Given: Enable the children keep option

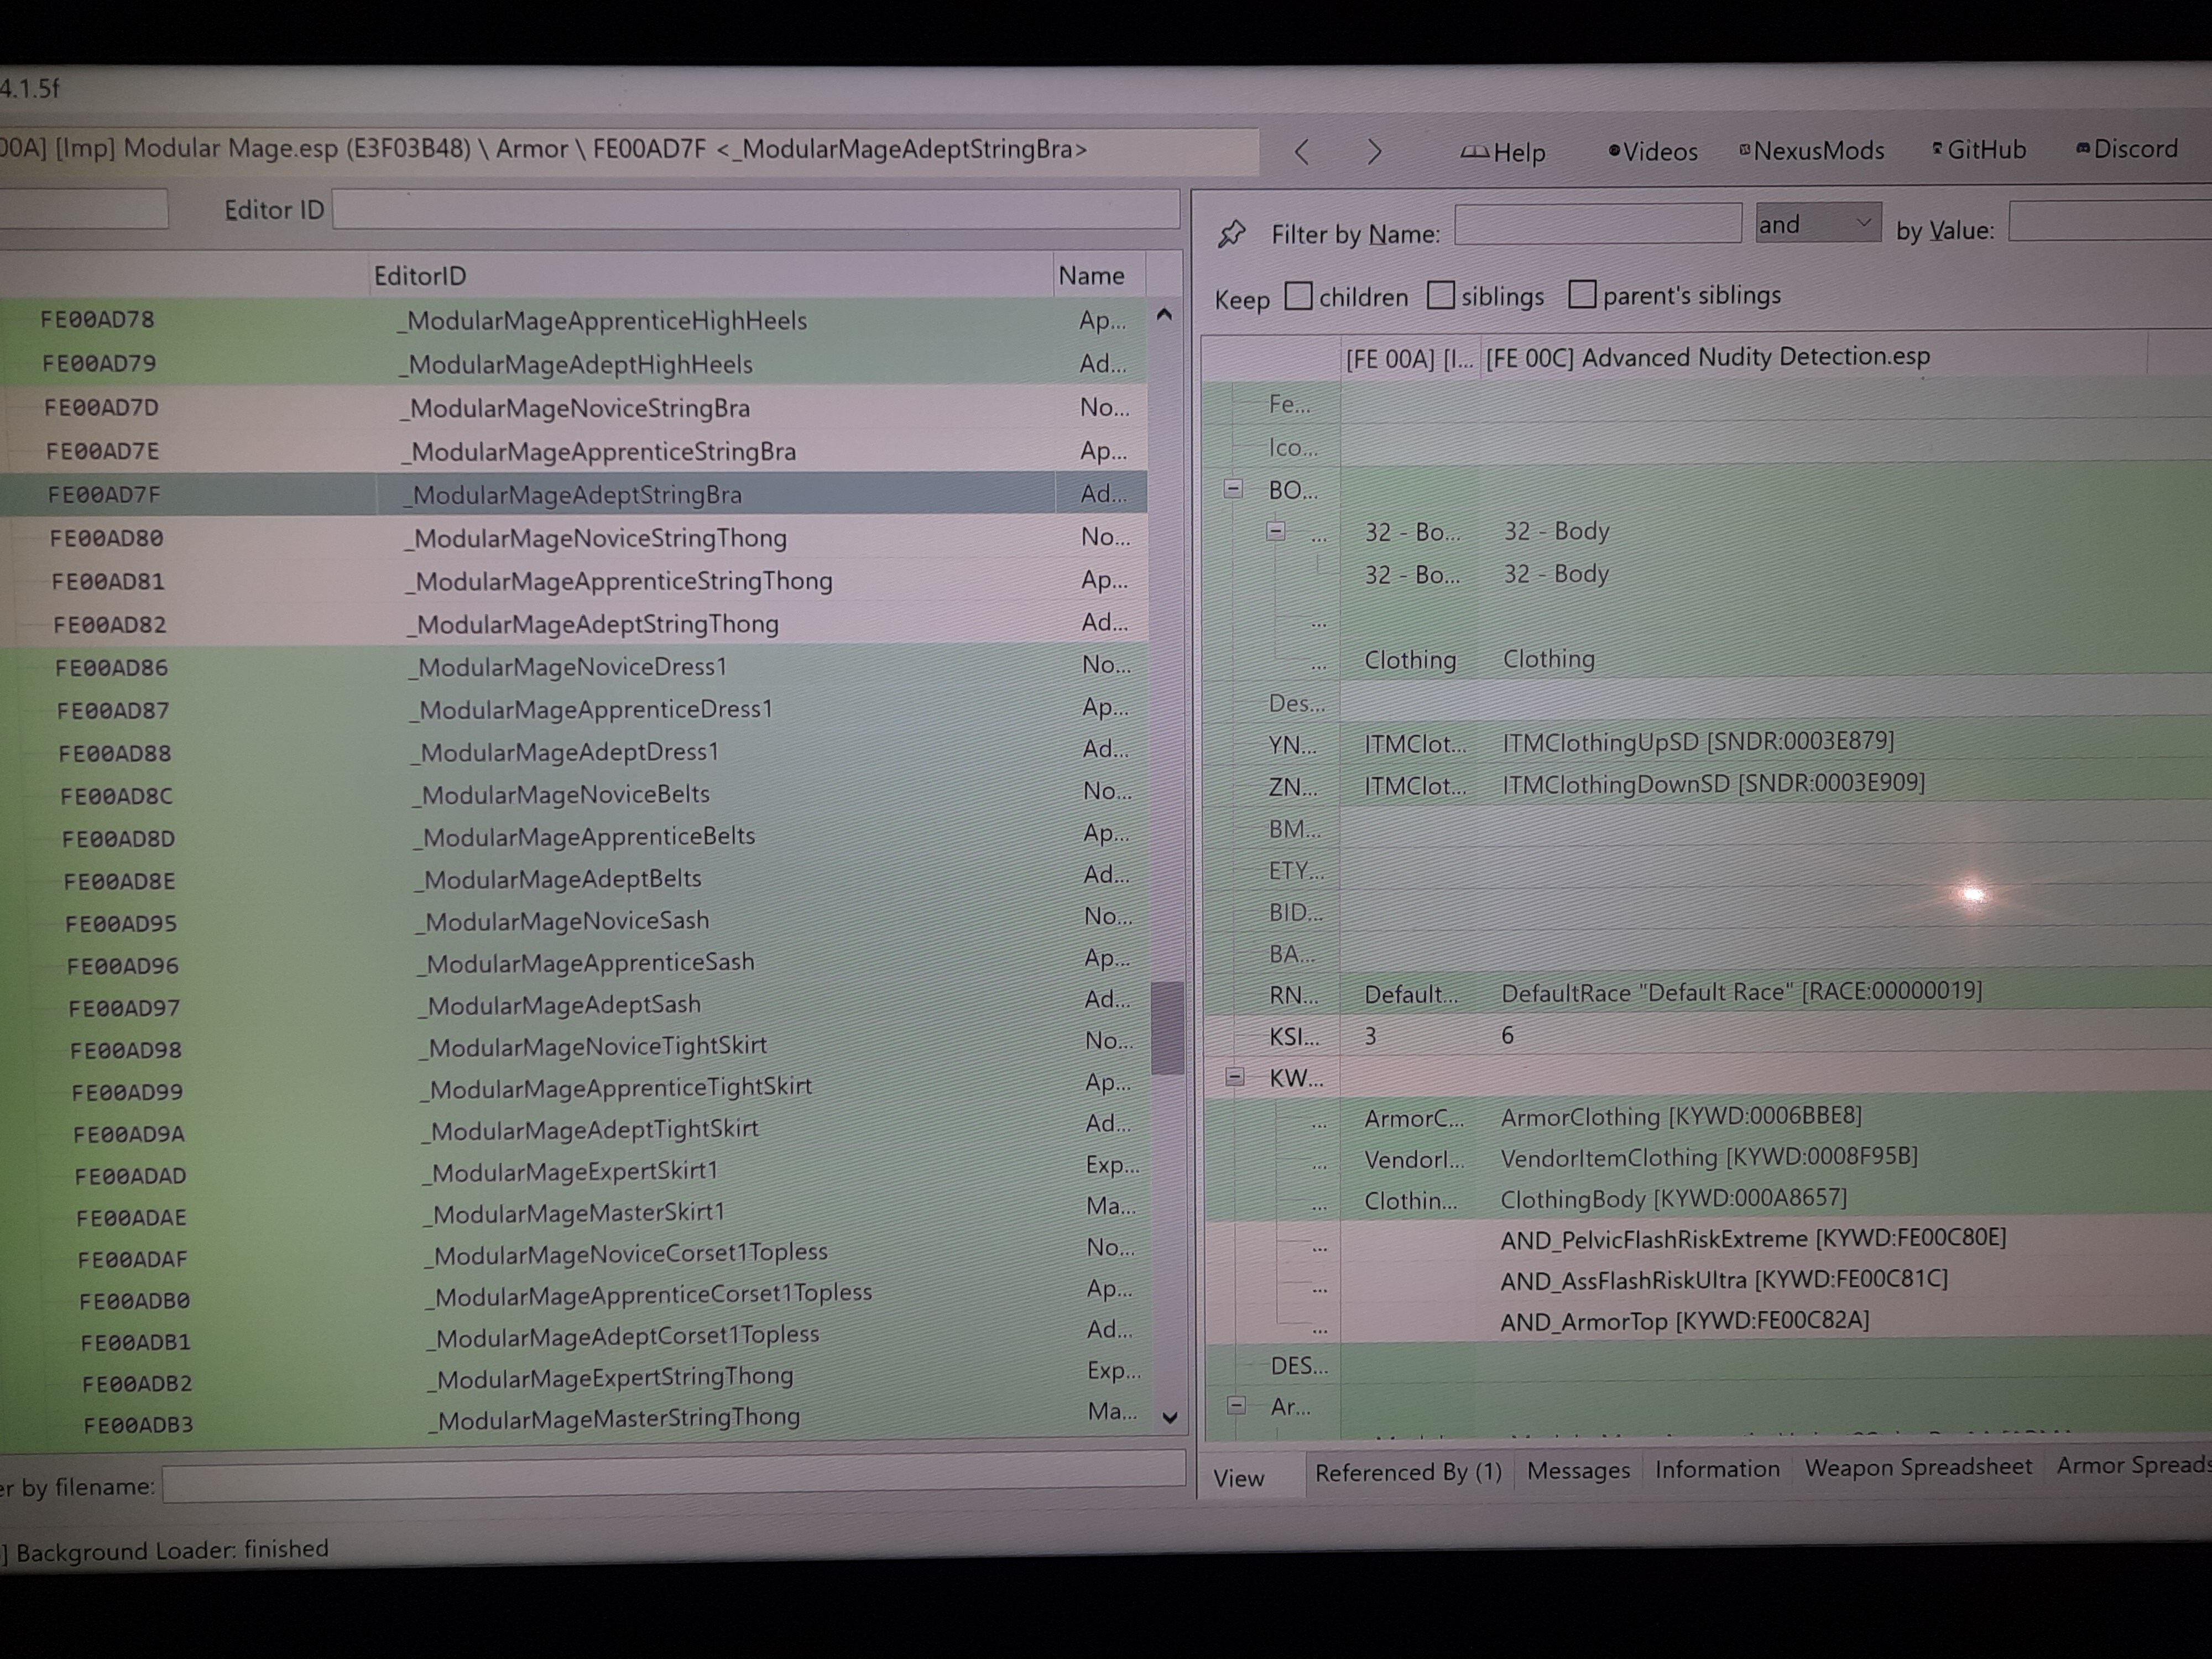Looking at the screenshot, I should 1298,295.
